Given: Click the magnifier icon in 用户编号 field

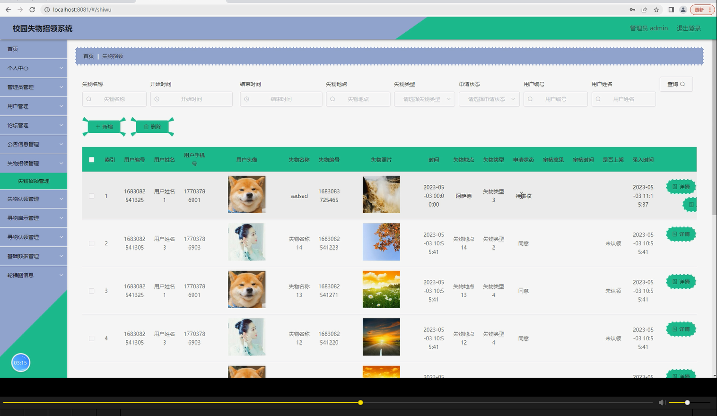Looking at the screenshot, I should tap(530, 99).
